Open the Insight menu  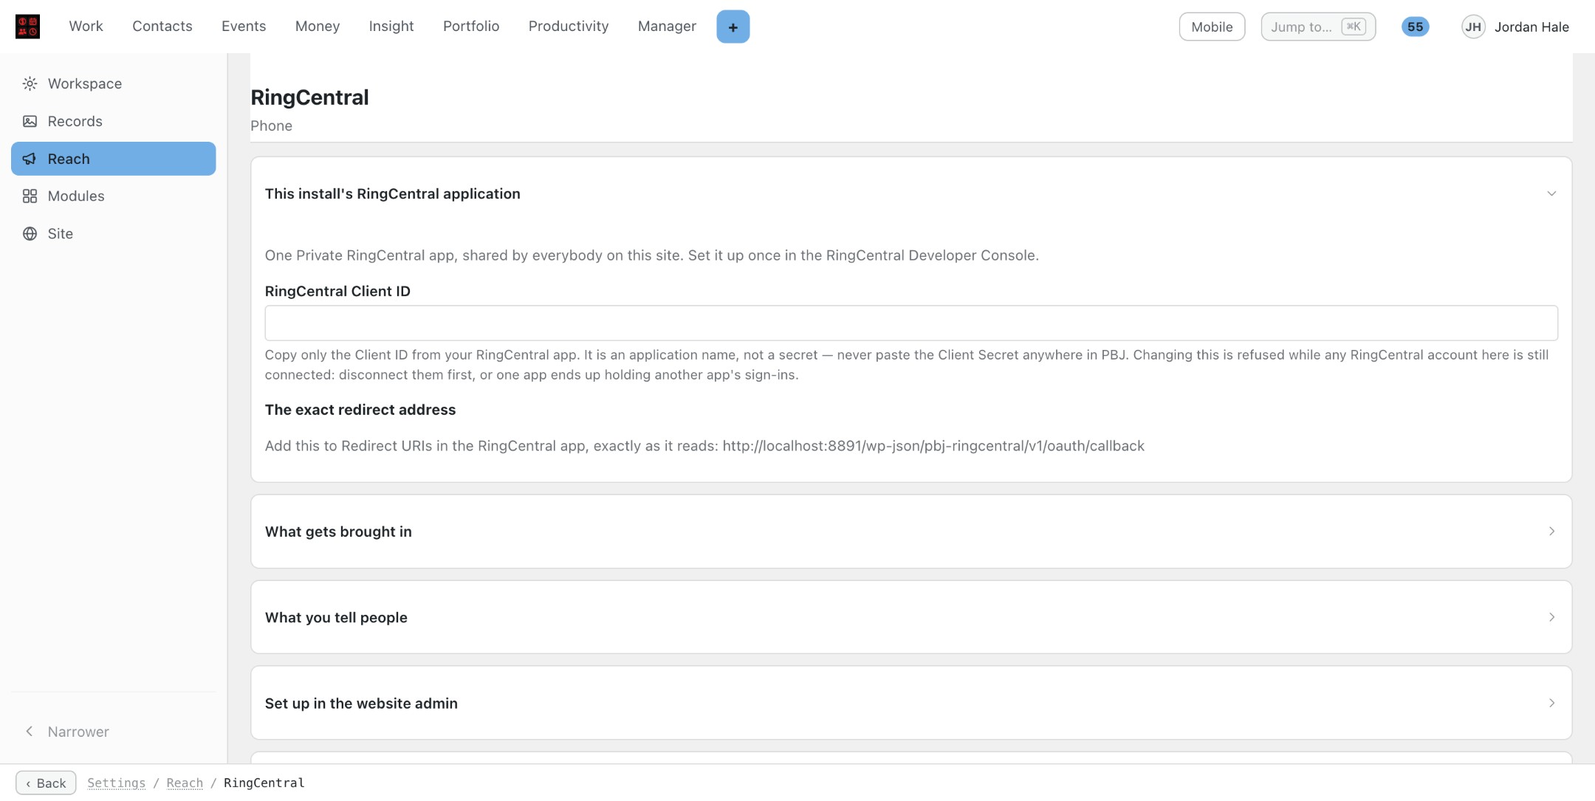391,27
